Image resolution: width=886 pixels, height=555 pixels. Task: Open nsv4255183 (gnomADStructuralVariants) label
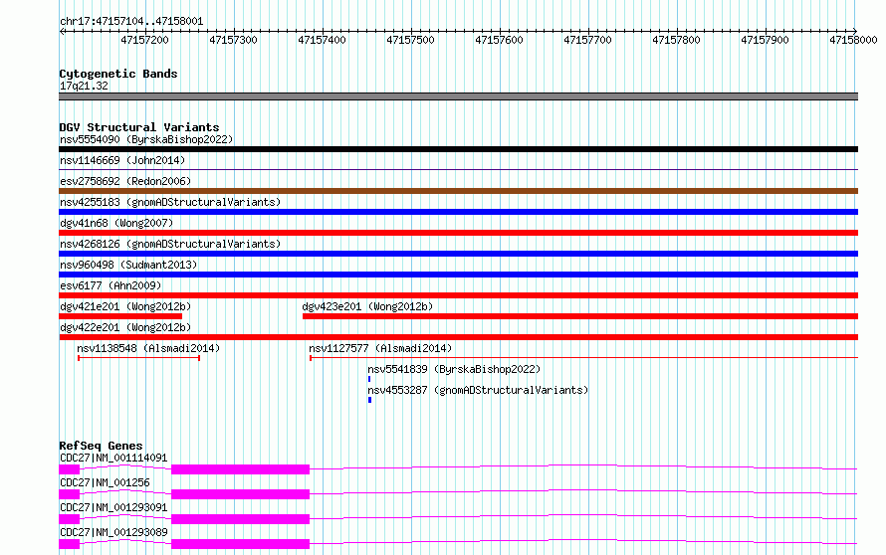(x=170, y=202)
